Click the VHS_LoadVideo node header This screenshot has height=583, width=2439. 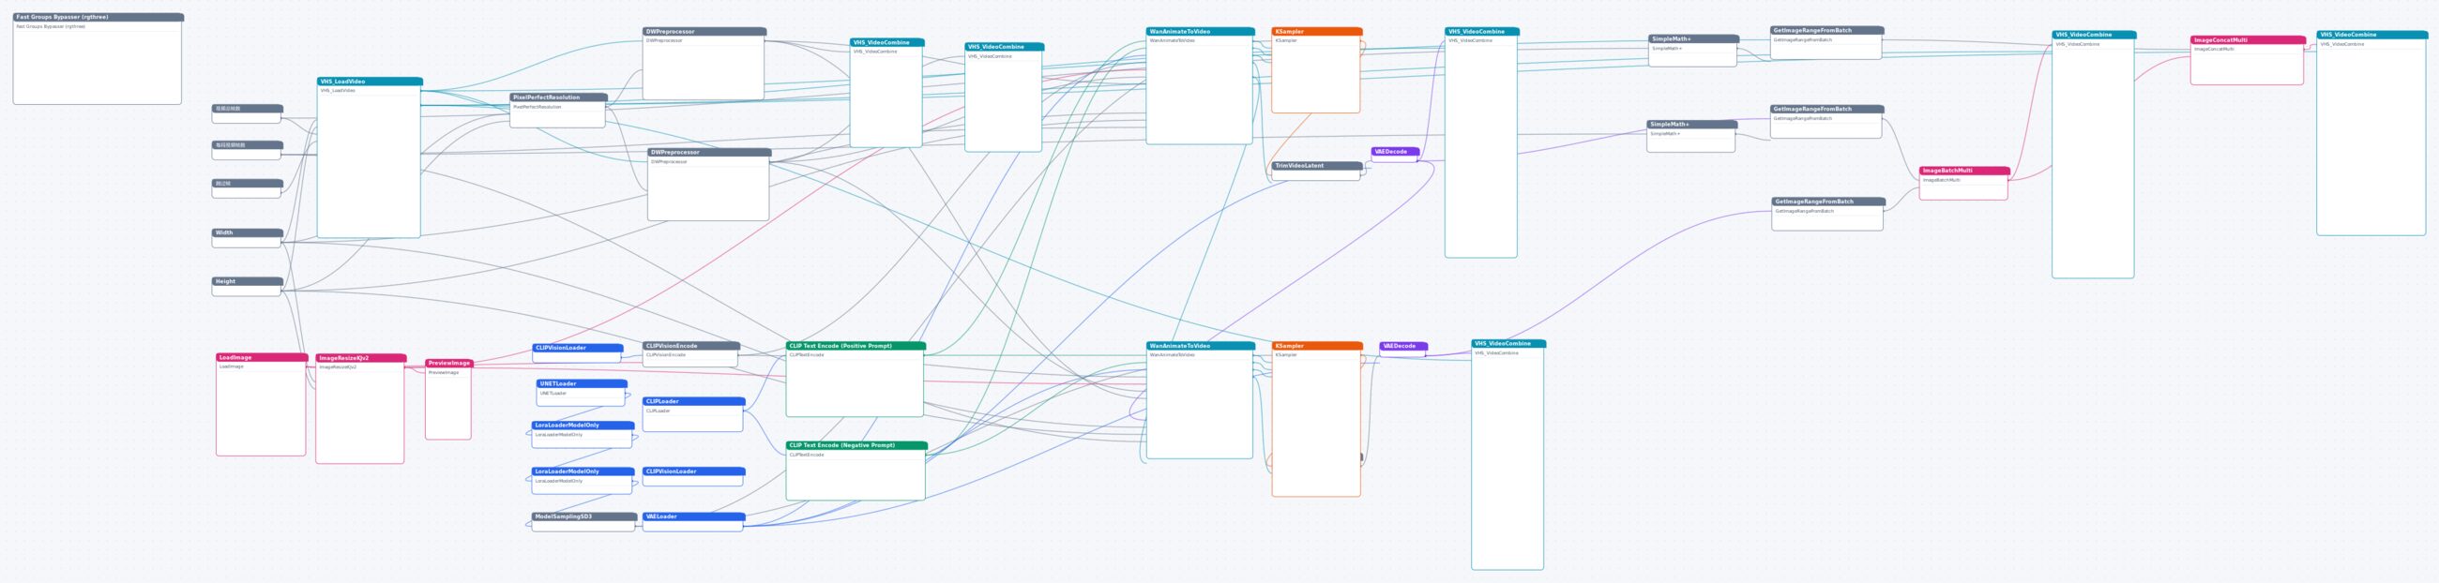click(370, 82)
